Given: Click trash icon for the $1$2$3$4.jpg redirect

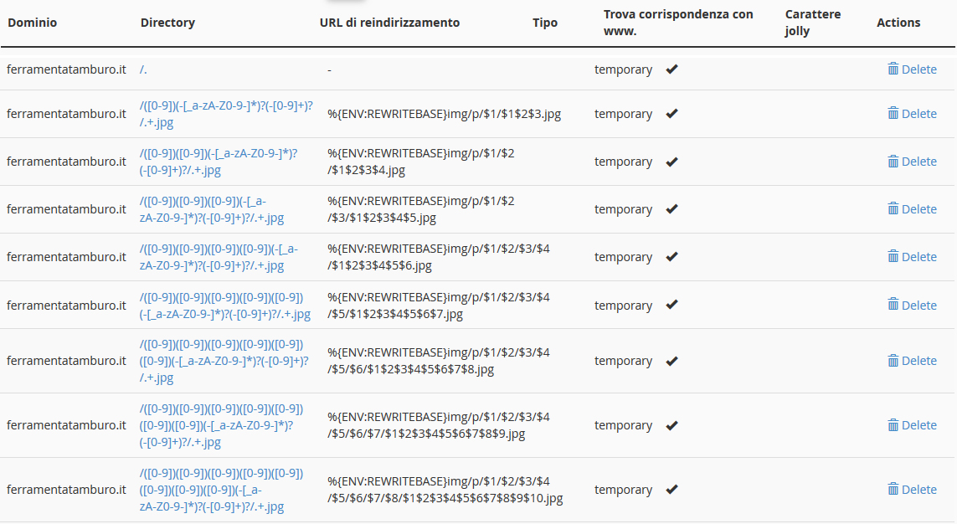Looking at the screenshot, I should tap(893, 161).
